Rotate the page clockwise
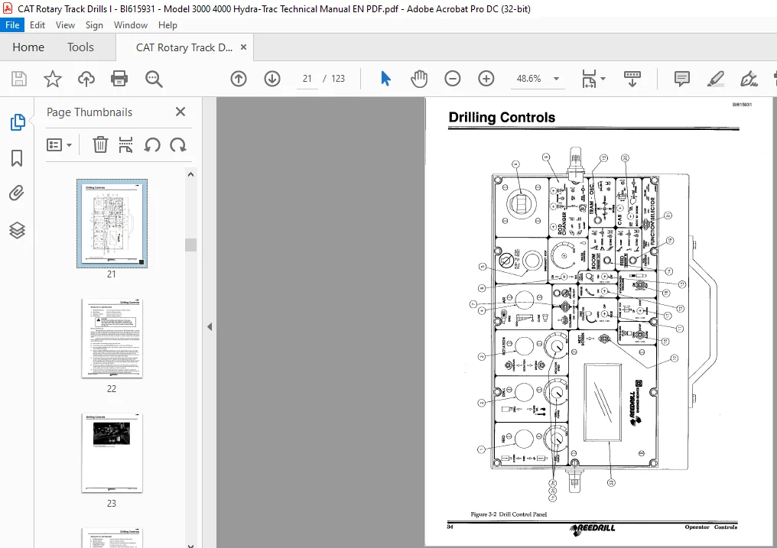 pos(178,145)
